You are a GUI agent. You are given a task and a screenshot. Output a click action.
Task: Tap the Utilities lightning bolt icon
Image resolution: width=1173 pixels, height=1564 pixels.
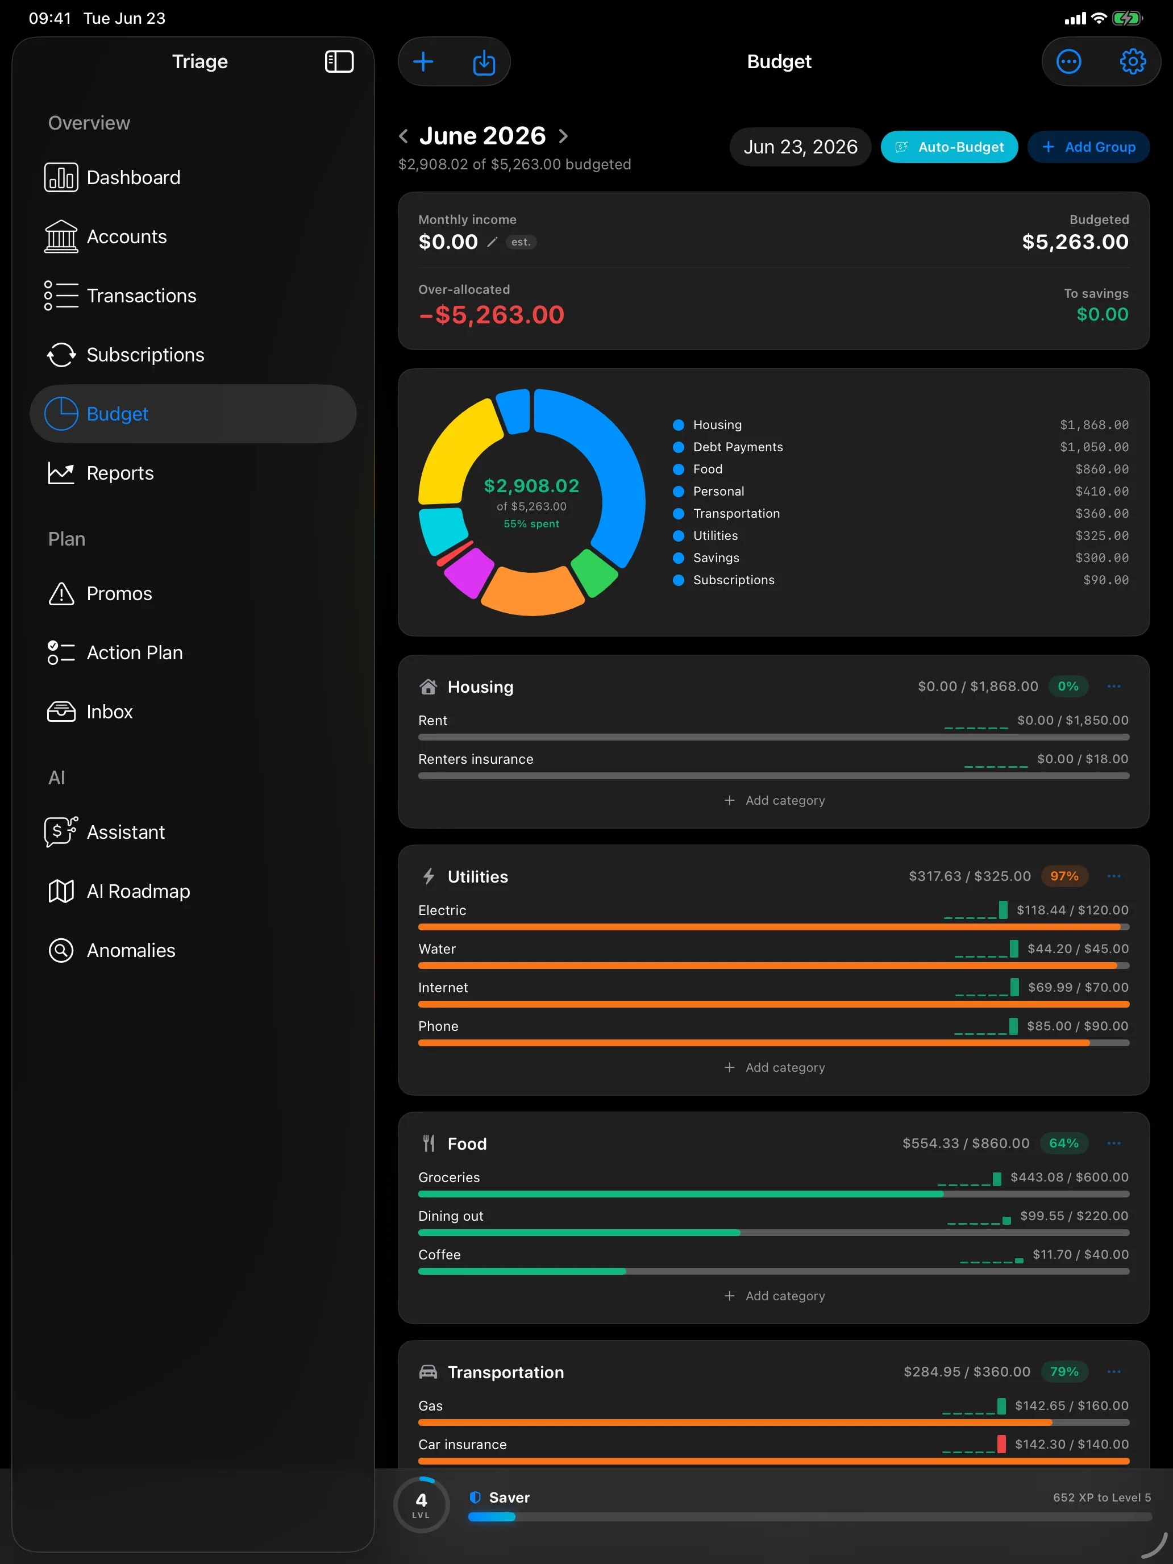[429, 877]
